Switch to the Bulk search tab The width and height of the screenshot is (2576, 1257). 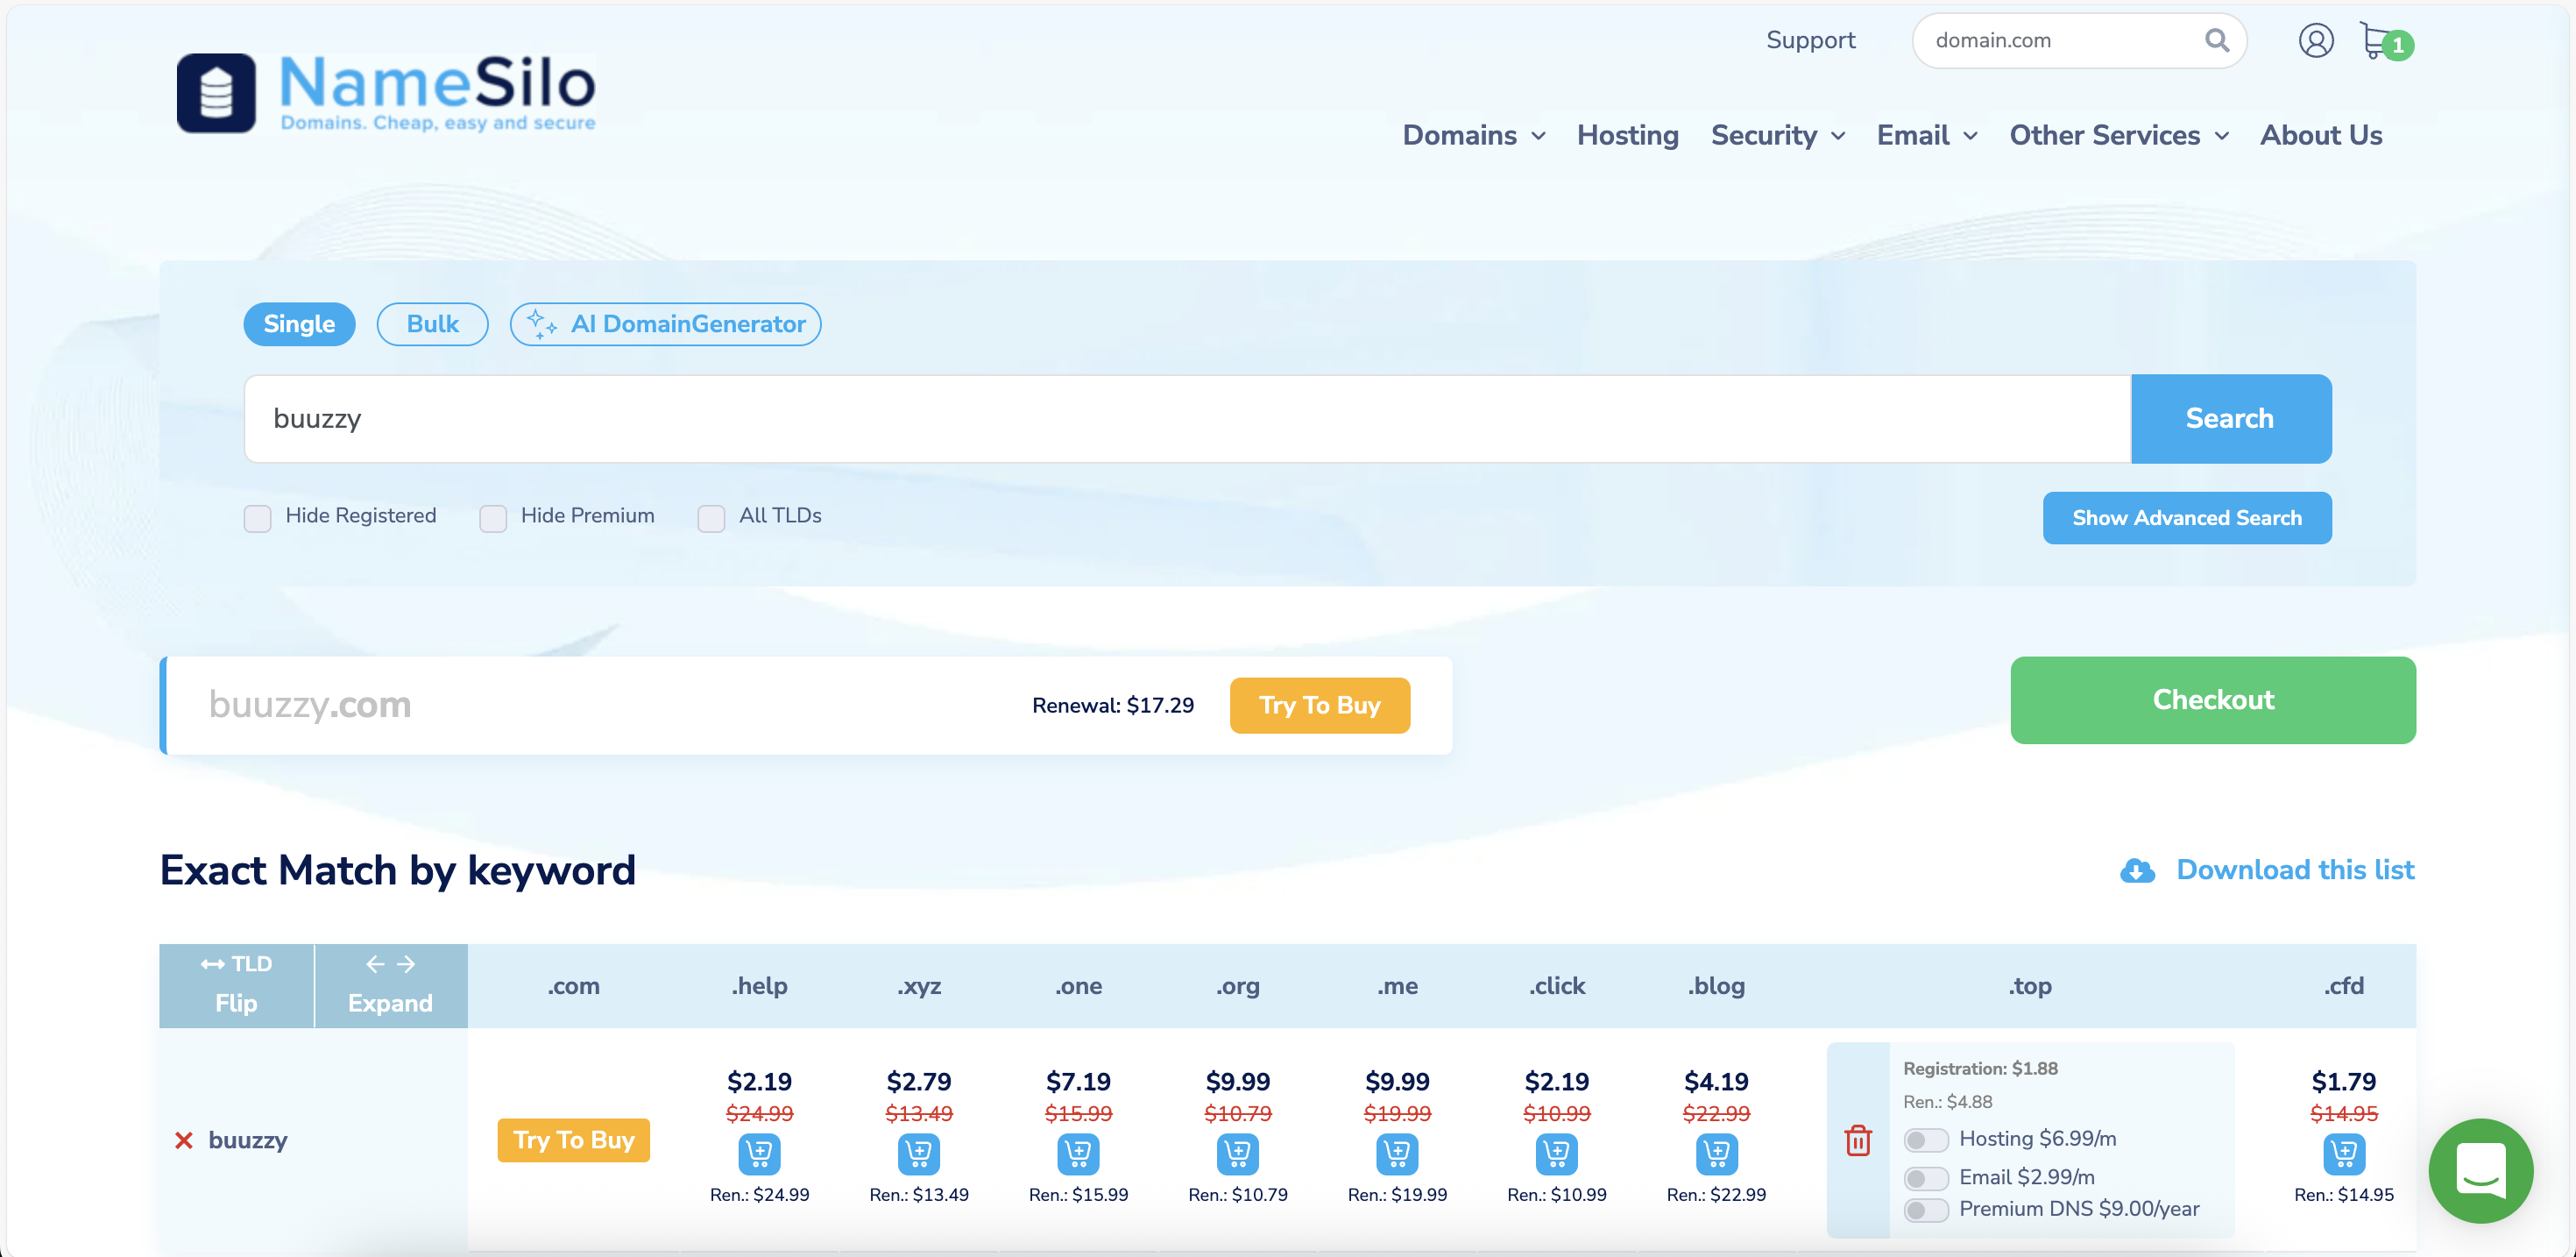click(432, 324)
